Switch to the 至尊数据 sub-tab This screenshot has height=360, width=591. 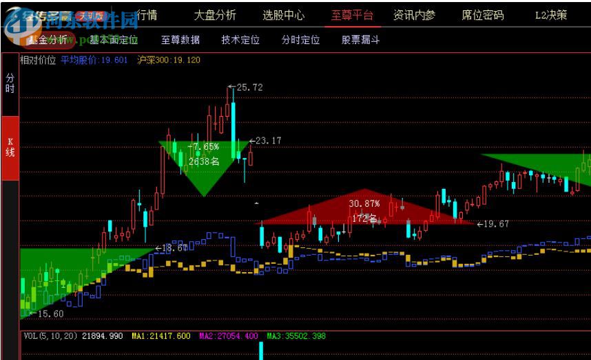point(180,40)
